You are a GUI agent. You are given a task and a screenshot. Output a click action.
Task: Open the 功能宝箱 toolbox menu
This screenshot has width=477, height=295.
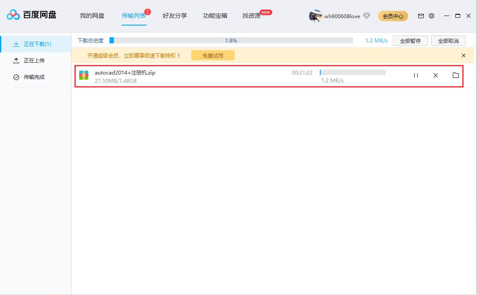click(x=216, y=16)
